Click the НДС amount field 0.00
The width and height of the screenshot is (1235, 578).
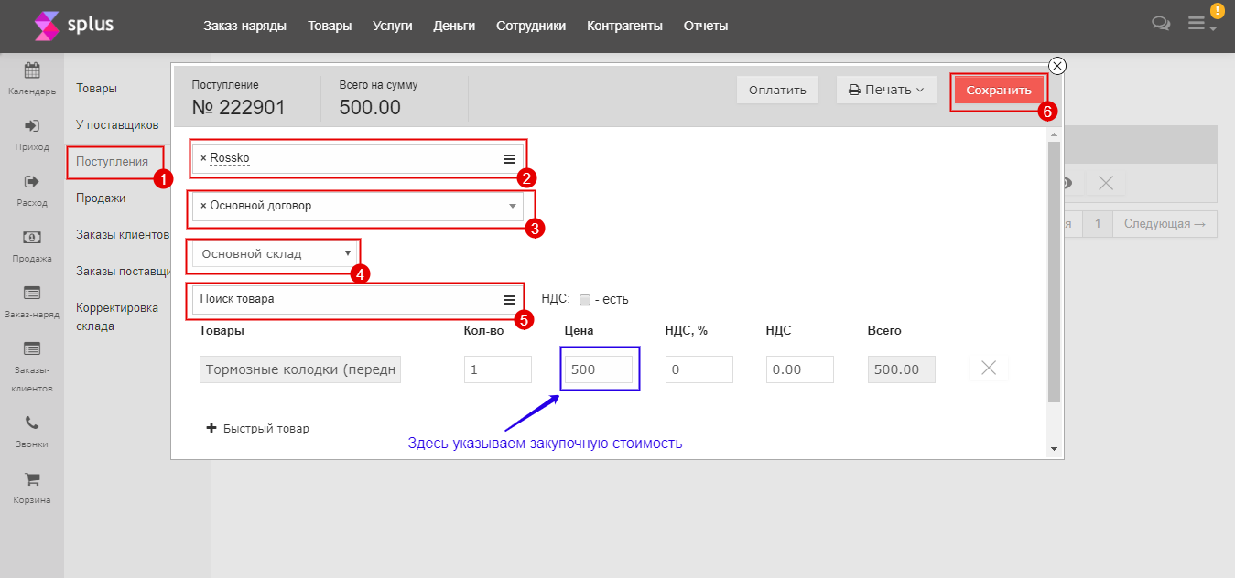(x=800, y=369)
